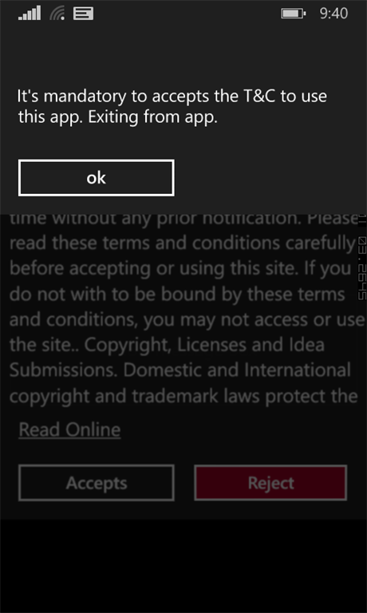The image size is (367, 613).
Task: Tap the "Copyright, Licenses and Idea" text line
Action: pos(167,345)
